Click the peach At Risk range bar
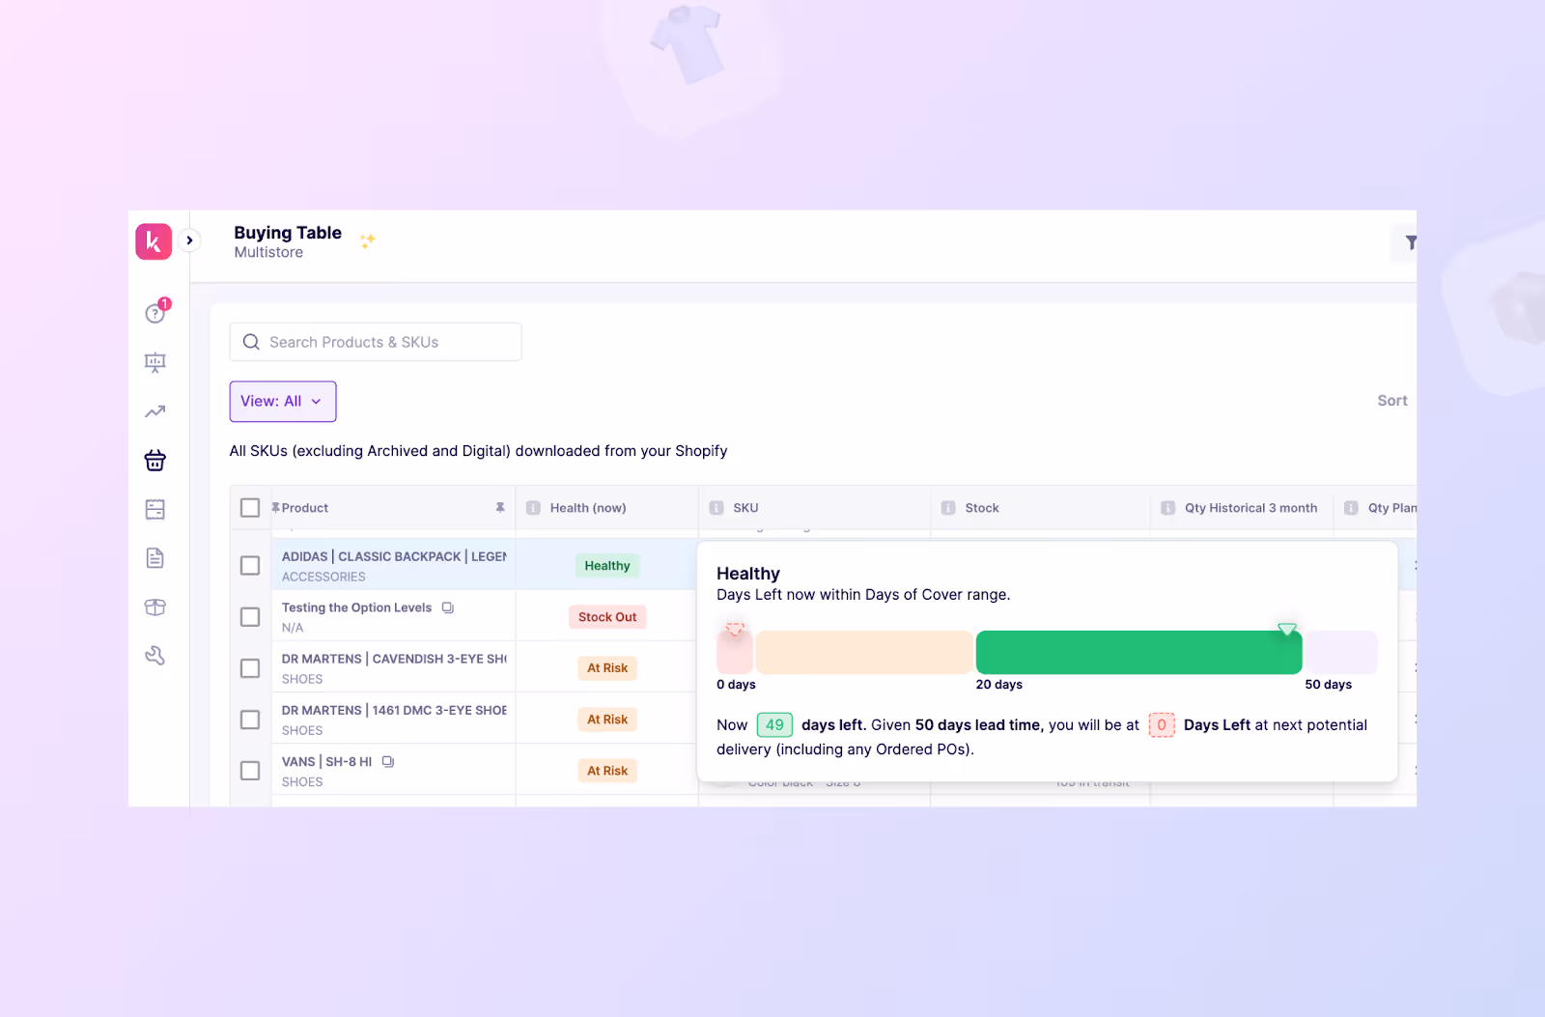 (864, 652)
